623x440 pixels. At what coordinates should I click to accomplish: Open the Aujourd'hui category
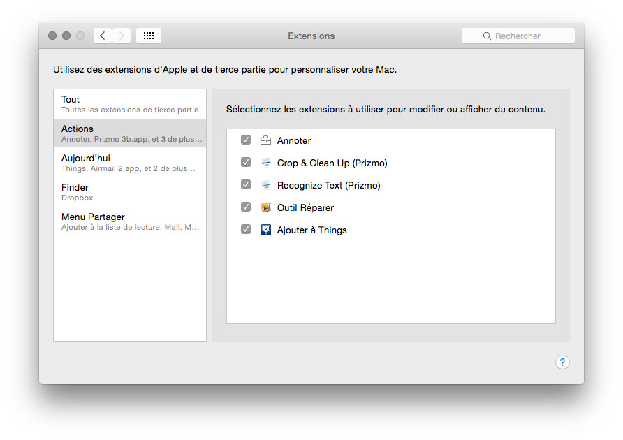130,163
